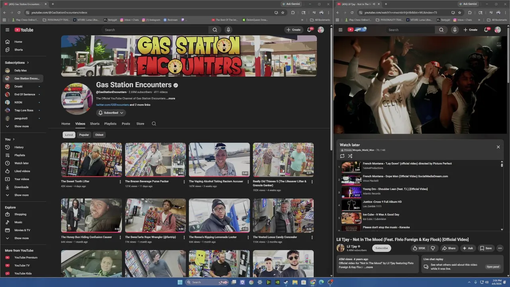Click Create in Gas Station Encounters window

tap(293, 30)
